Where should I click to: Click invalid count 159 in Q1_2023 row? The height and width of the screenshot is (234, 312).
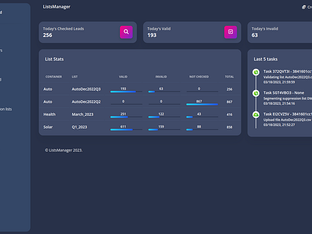pyautogui.click(x=161, y=127)
